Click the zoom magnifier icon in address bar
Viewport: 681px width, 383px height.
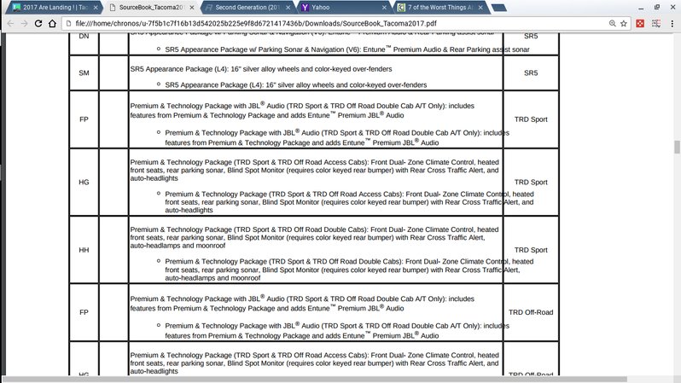coord(613,23)
